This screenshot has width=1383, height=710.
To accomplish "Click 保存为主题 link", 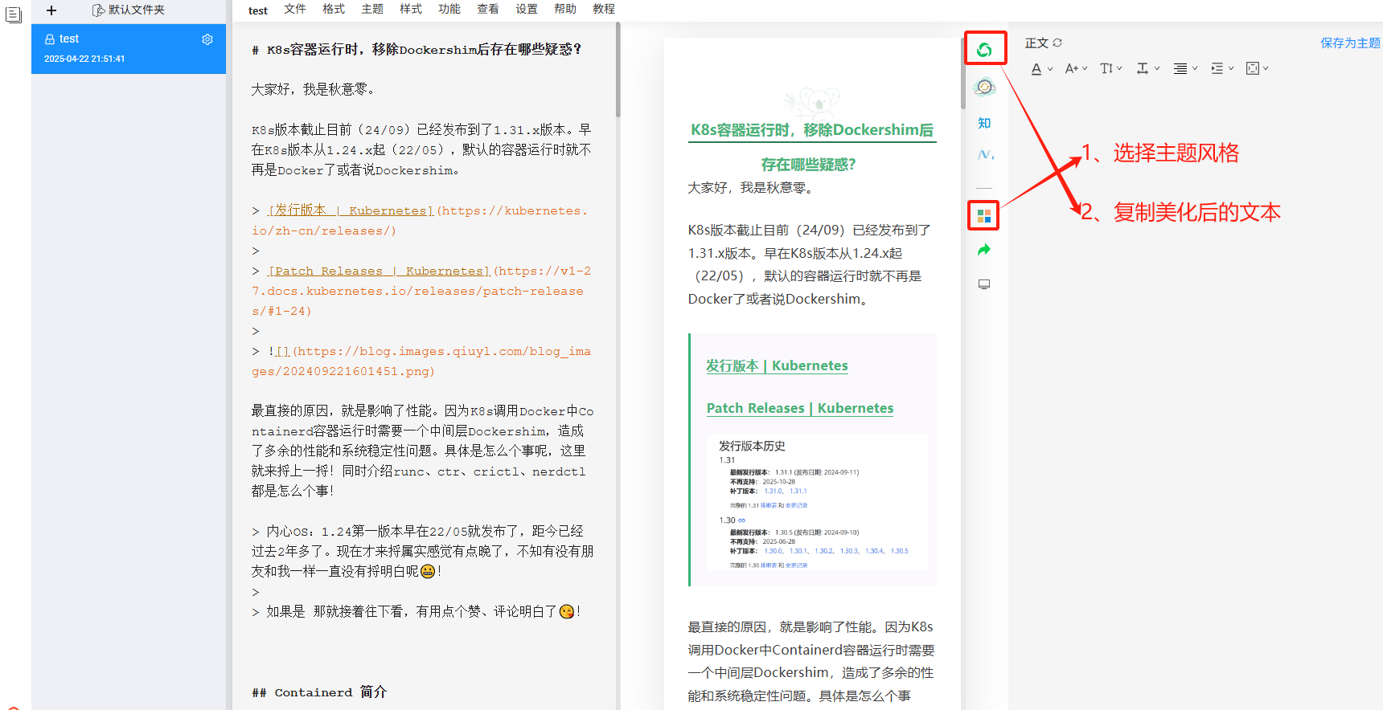I will [1351, 43].
